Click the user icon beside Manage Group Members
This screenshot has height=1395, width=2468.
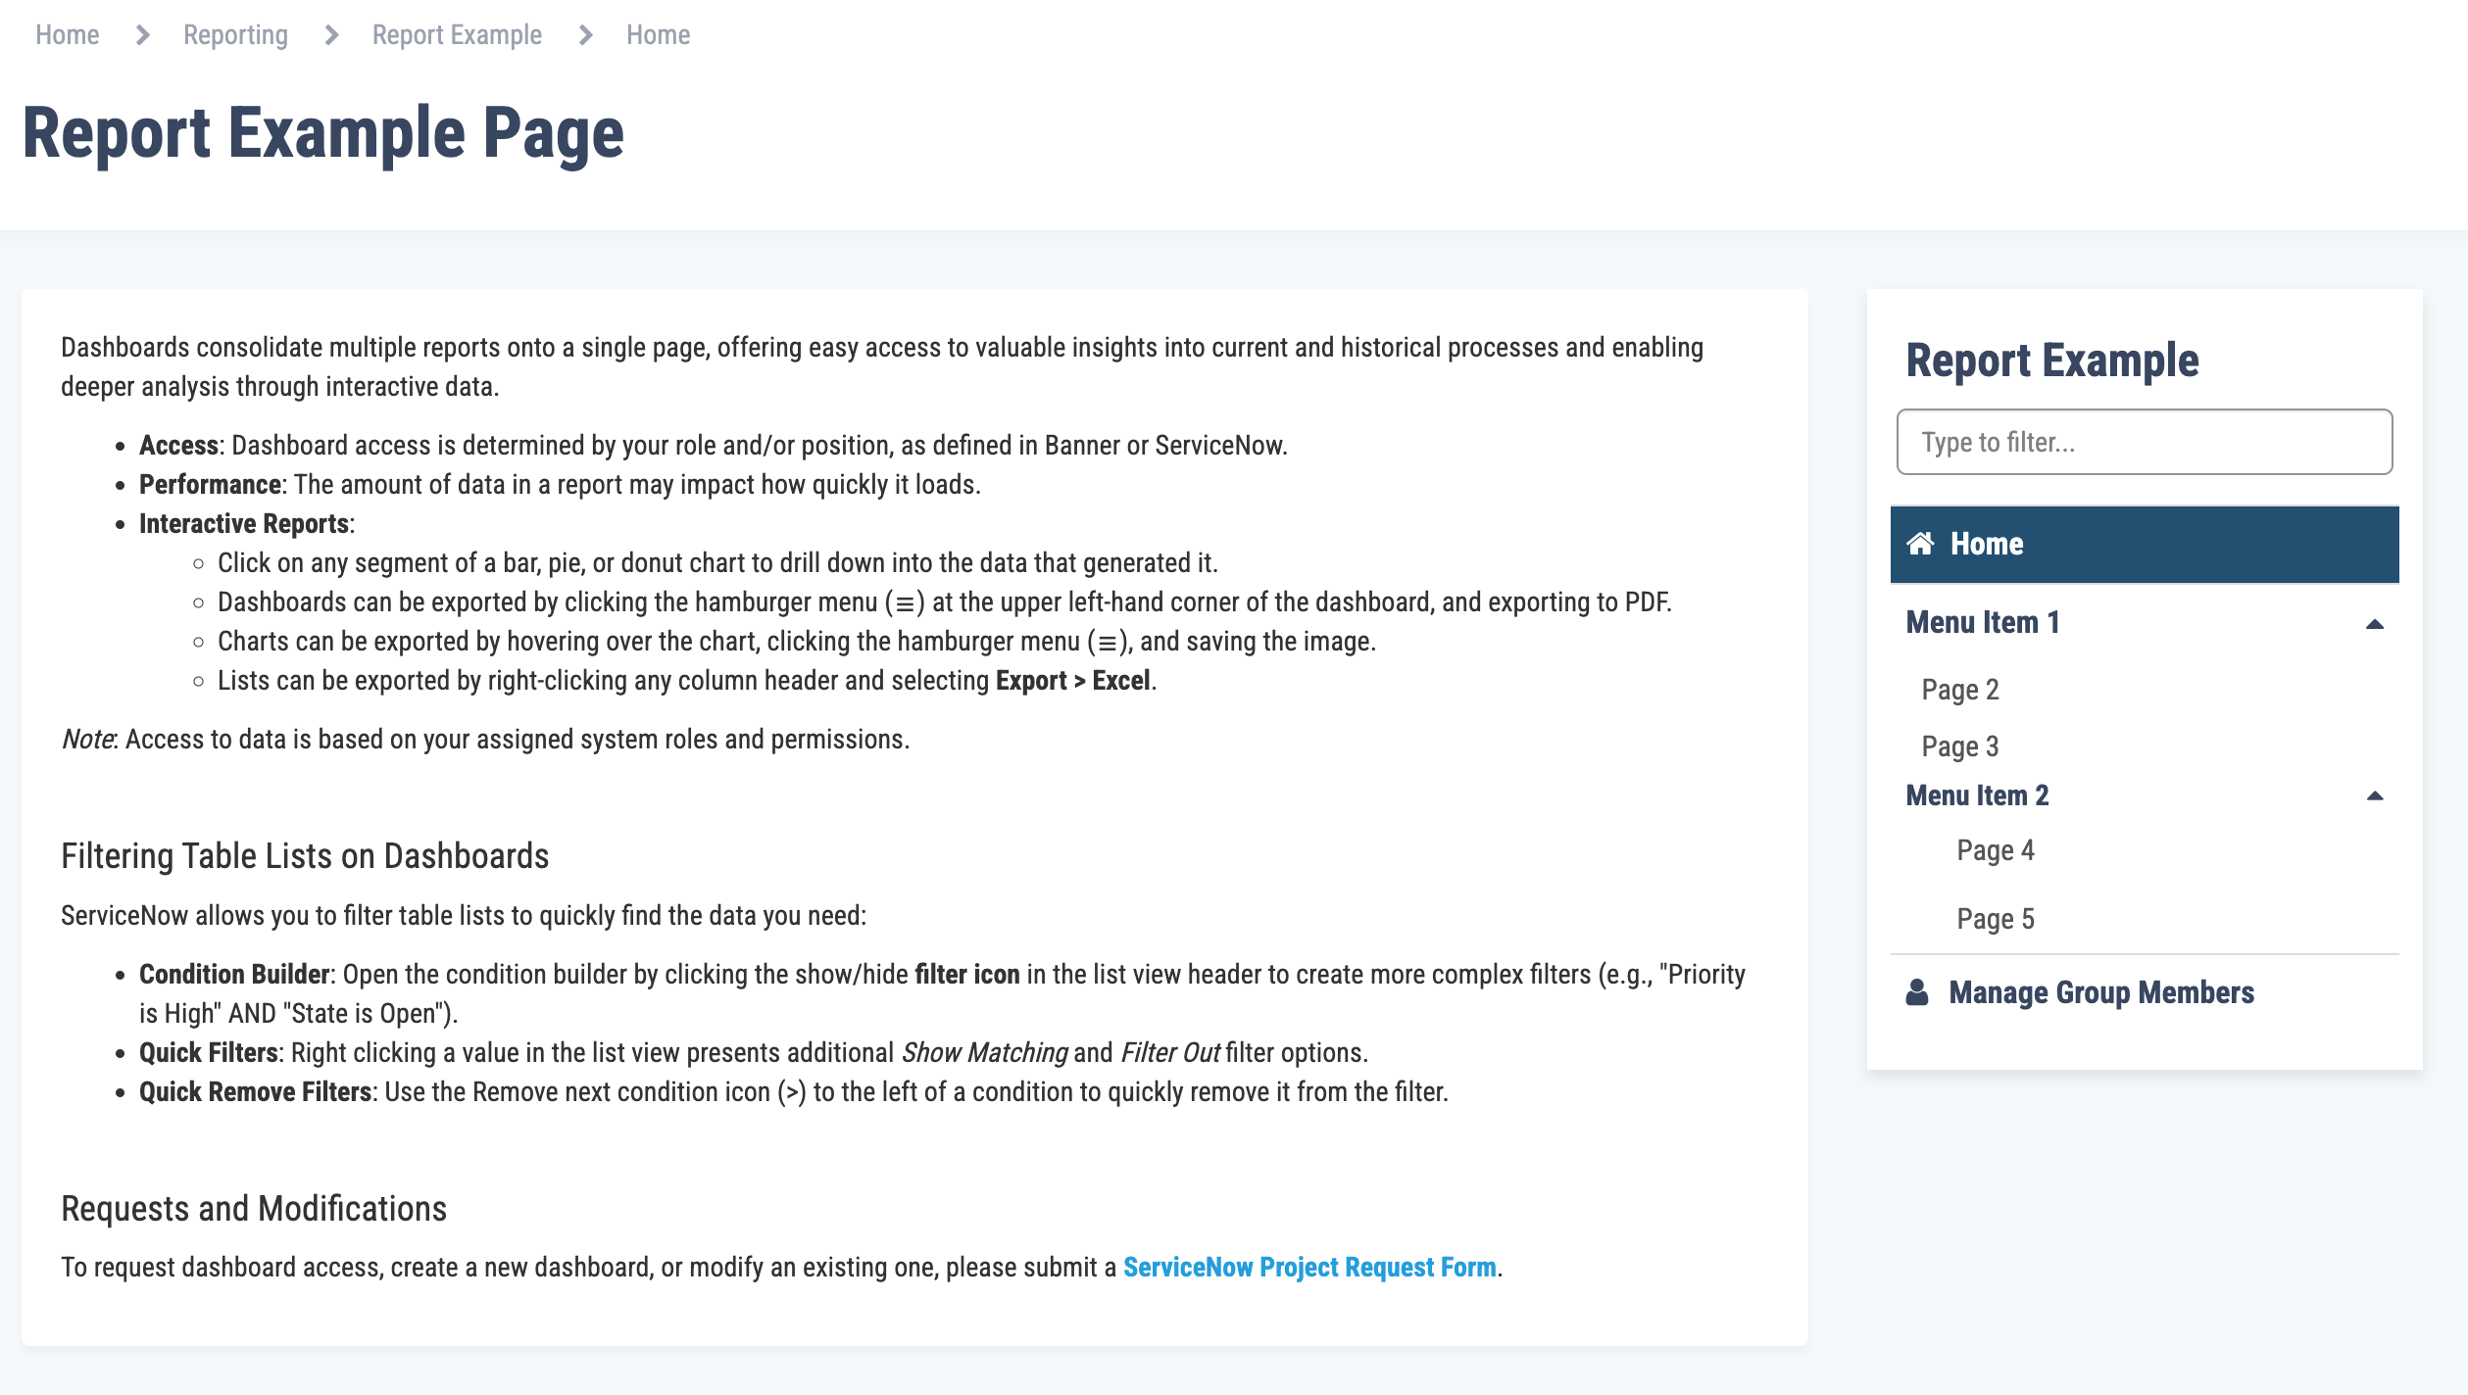click(1917, 992)
